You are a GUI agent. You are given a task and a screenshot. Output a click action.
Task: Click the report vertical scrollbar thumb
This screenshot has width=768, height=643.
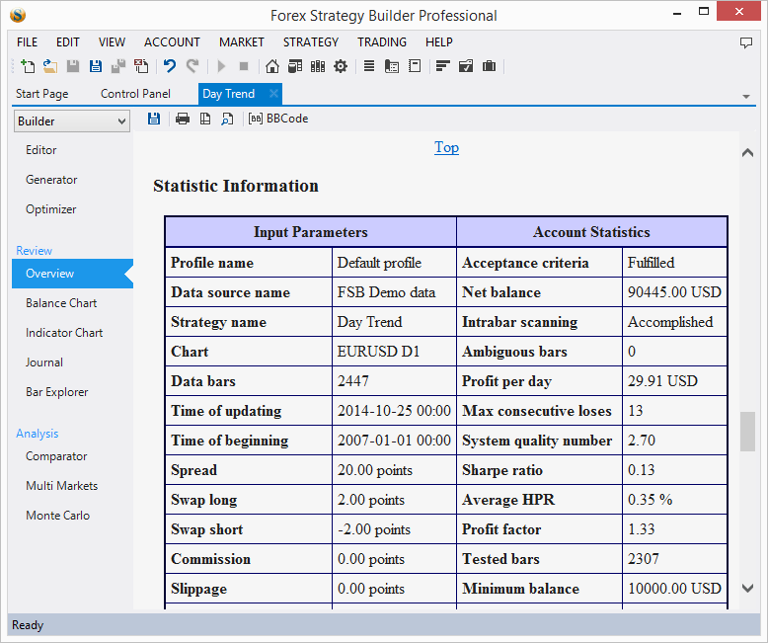click(747, 432)
